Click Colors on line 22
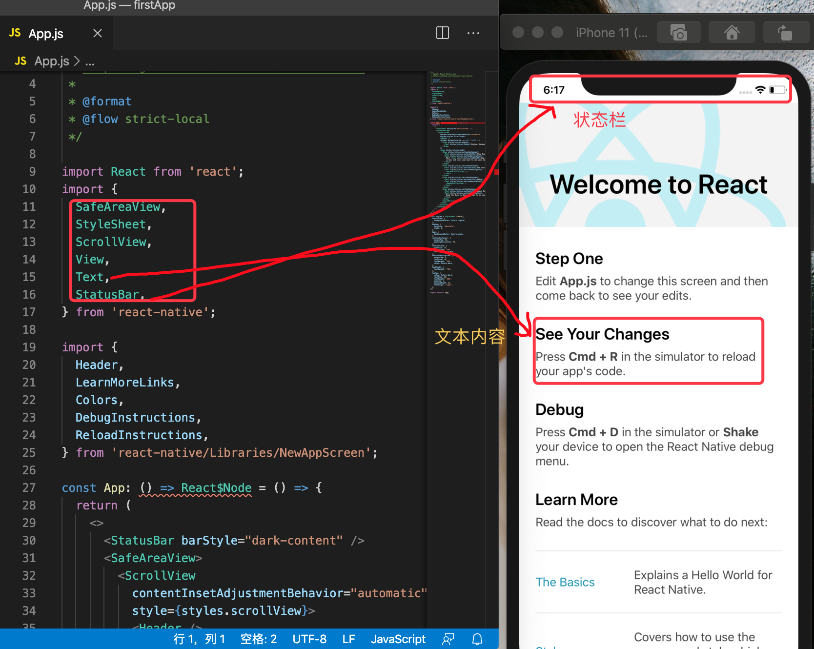 coord(97,400)
